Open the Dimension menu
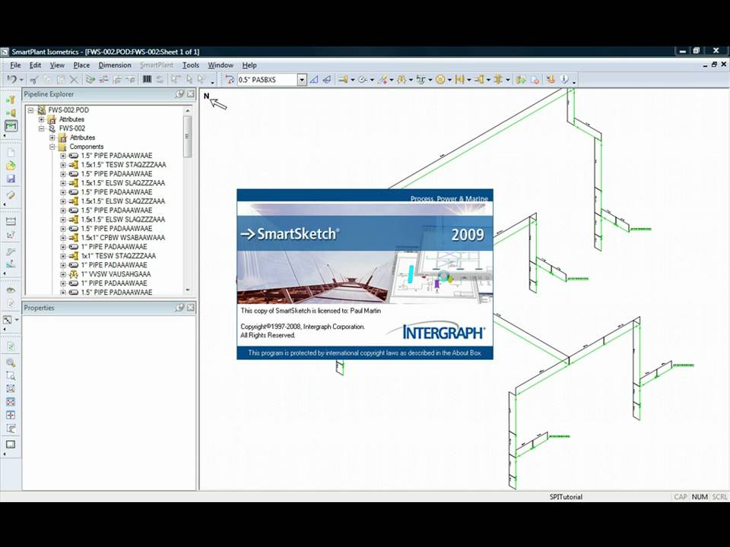The width and height of the screenshot is (730, 547). [115, 65]
